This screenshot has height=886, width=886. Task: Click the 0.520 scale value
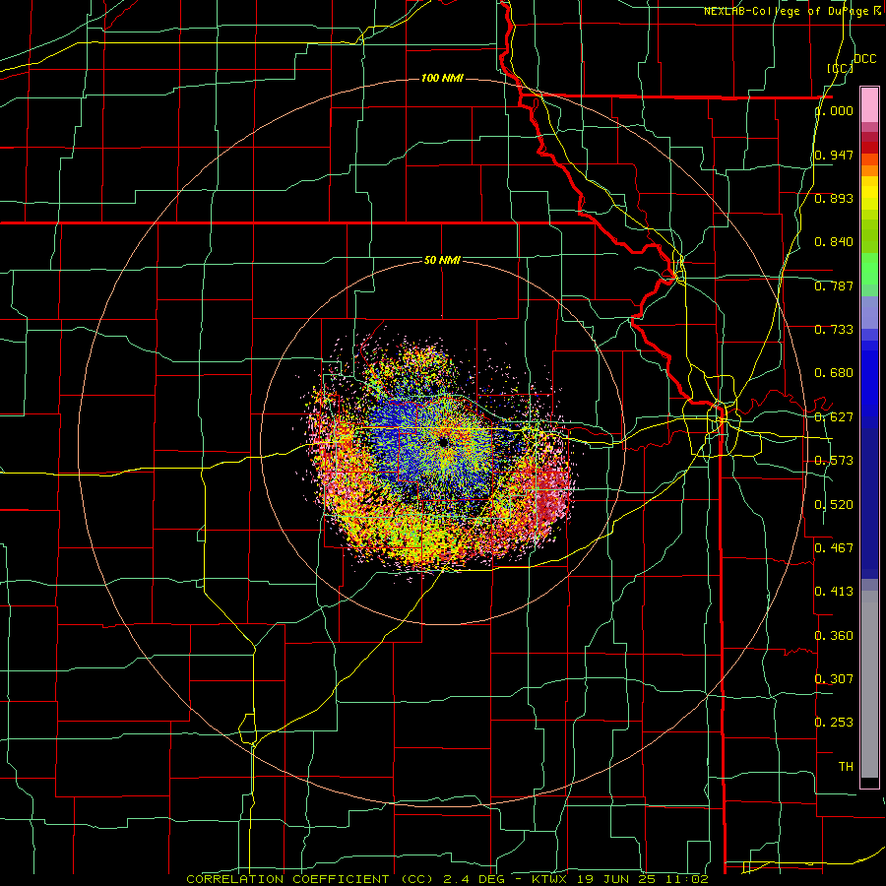(x=834, y=505)
